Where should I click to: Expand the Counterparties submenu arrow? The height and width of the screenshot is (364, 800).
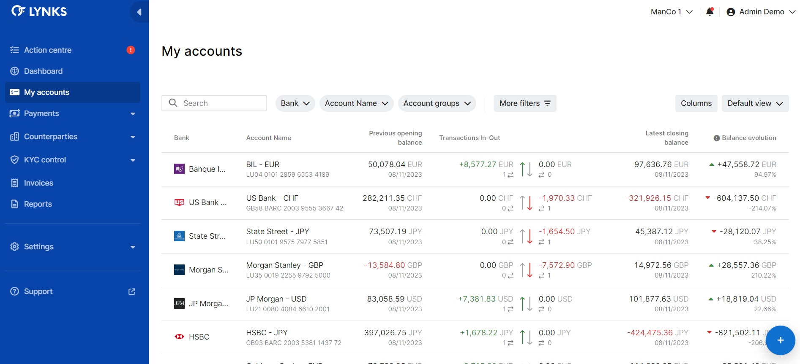coord(133,137)
